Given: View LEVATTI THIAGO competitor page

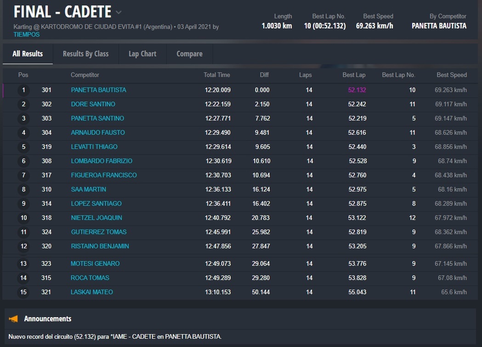Looking at the screenshot, I should pyautogui.click(x=94, y=147).
